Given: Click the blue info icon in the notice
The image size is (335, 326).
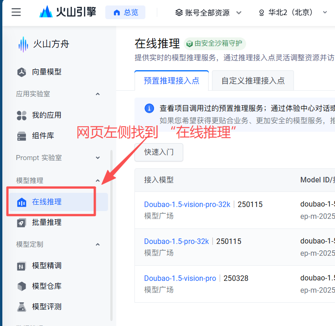Looking at the screenshot, I should tap(149, 109).
